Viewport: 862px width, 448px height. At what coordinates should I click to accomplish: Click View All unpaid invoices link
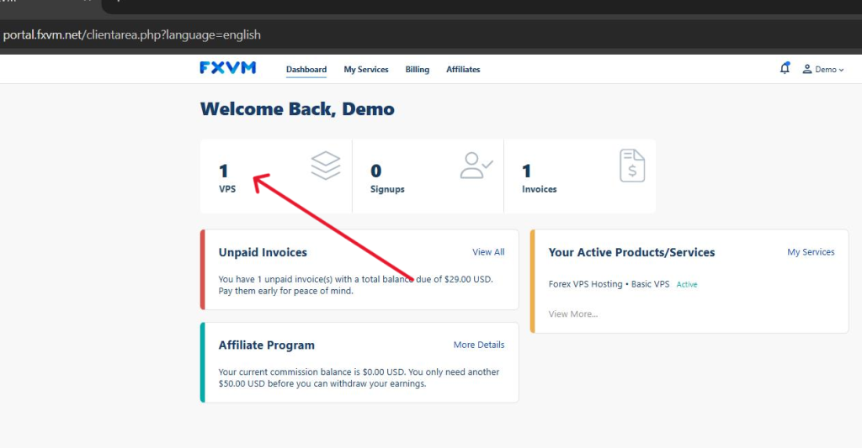[488, 252]
